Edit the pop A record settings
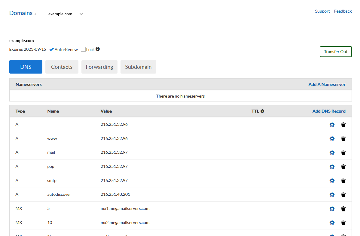The image size is (360, 236). coord(332,167)
